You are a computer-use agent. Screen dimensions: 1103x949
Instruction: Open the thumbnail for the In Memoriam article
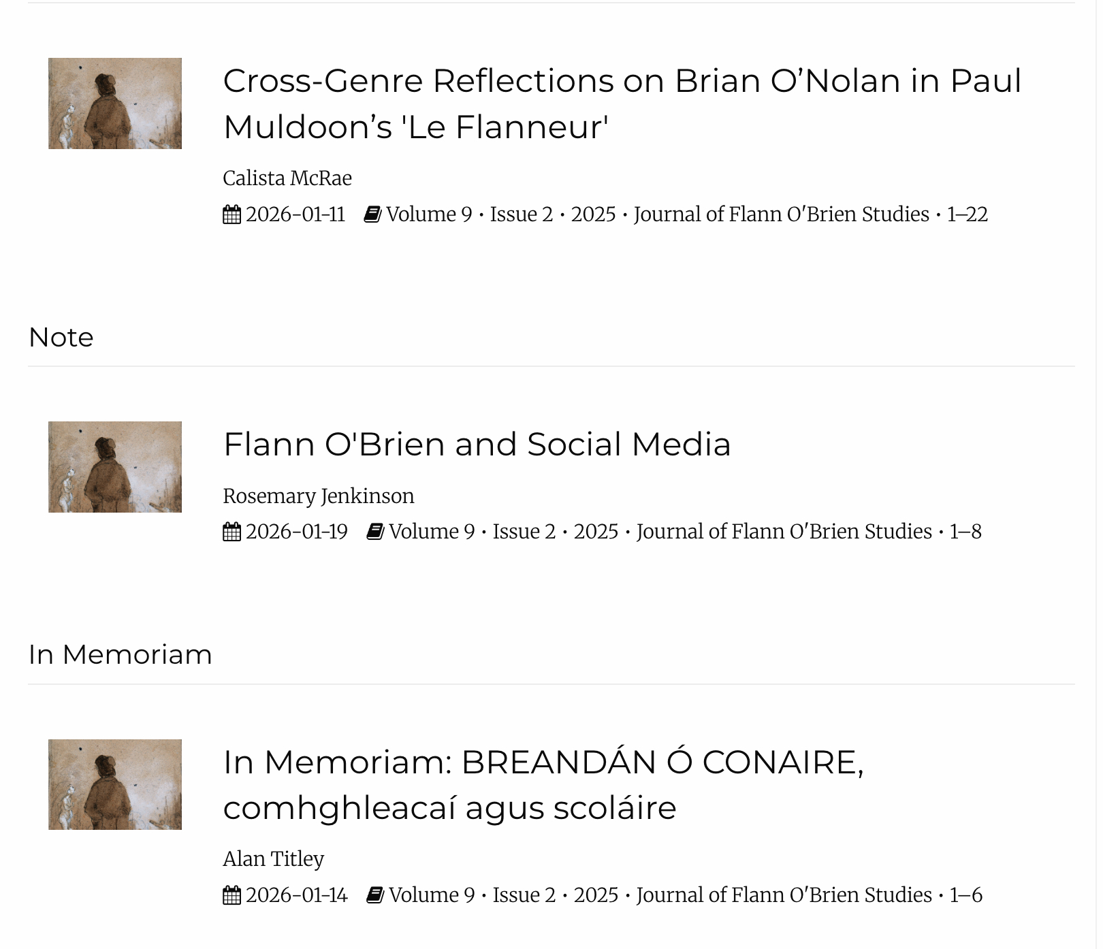click(115, 784)
